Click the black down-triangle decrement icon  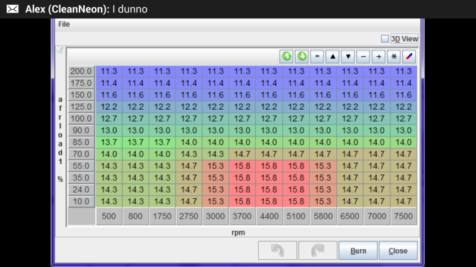point(348,56)
